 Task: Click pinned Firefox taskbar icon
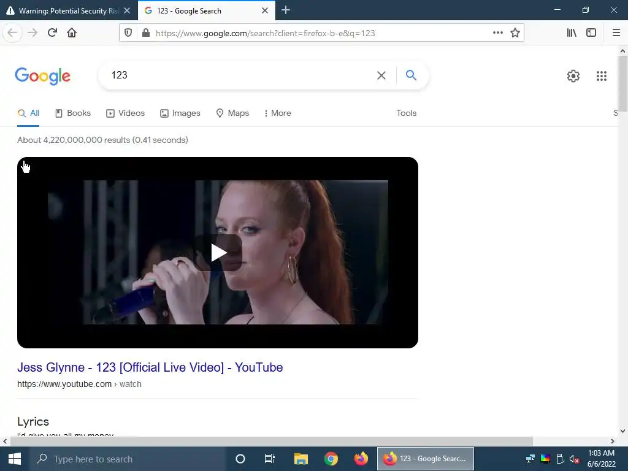pyautogui.click(x=361, y=459)
